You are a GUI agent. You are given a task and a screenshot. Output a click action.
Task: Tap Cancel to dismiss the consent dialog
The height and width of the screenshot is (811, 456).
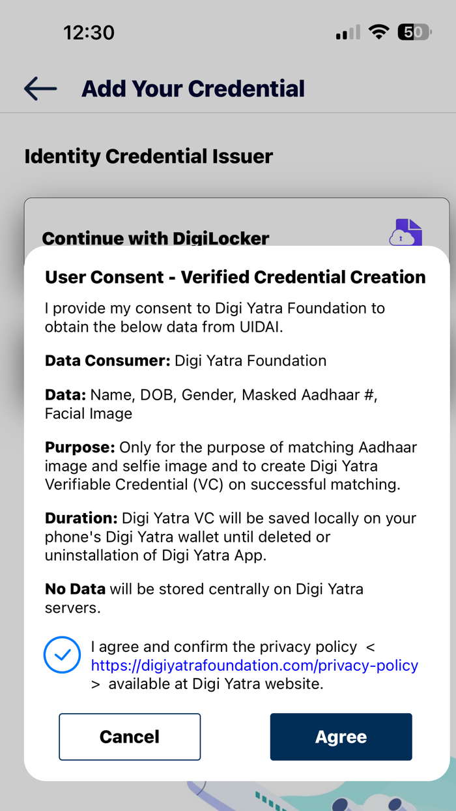click(x=130, y=737)
